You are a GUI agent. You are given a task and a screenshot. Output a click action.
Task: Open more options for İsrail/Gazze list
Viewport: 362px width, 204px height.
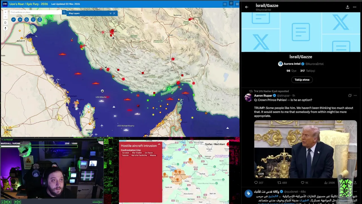tap(355, 7)
